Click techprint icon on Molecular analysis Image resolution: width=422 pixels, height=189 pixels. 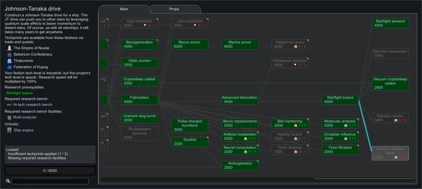(x=346, y=126)
